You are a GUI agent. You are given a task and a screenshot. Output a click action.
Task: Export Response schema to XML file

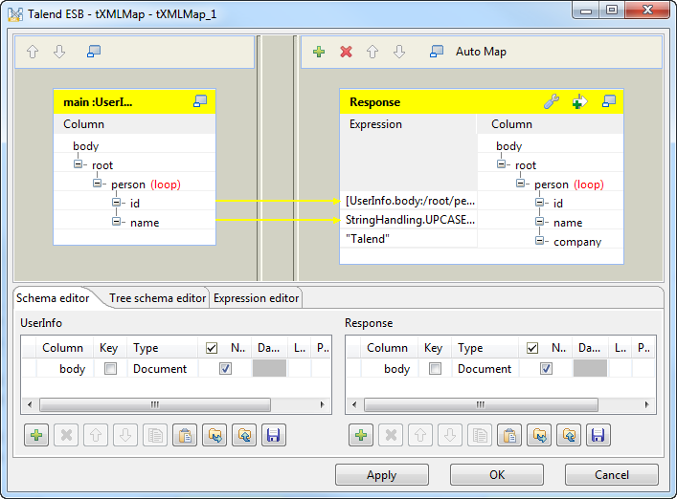pos(569,435)
